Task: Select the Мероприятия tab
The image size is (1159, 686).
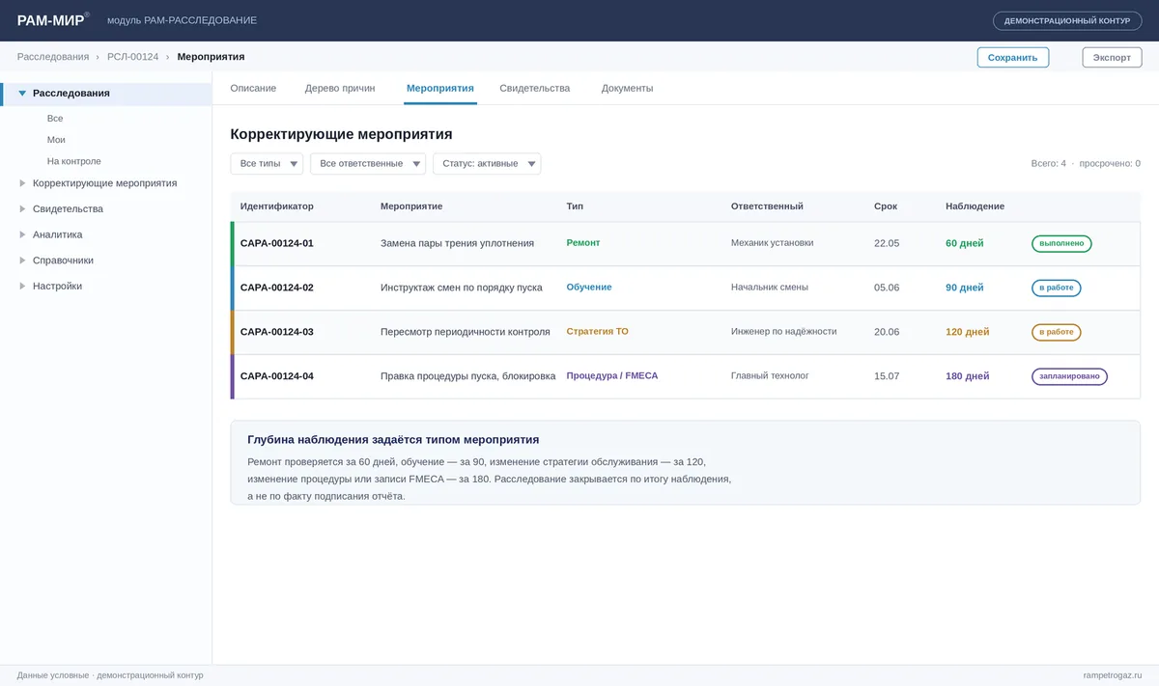Action: (x=440, y=88)
